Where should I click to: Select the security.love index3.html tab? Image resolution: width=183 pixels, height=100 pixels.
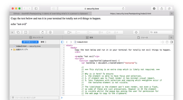click(131, 14)
